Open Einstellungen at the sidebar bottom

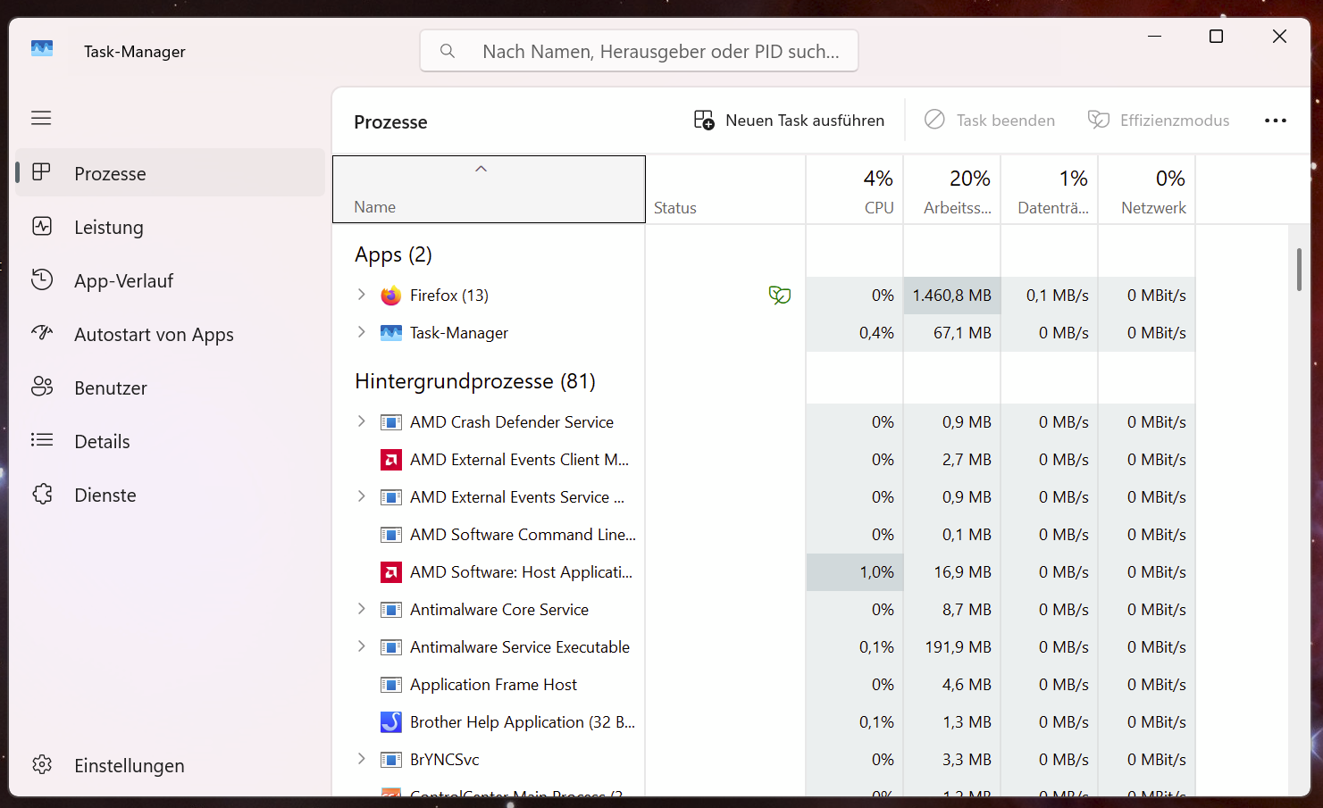click(x=170, y=765)
